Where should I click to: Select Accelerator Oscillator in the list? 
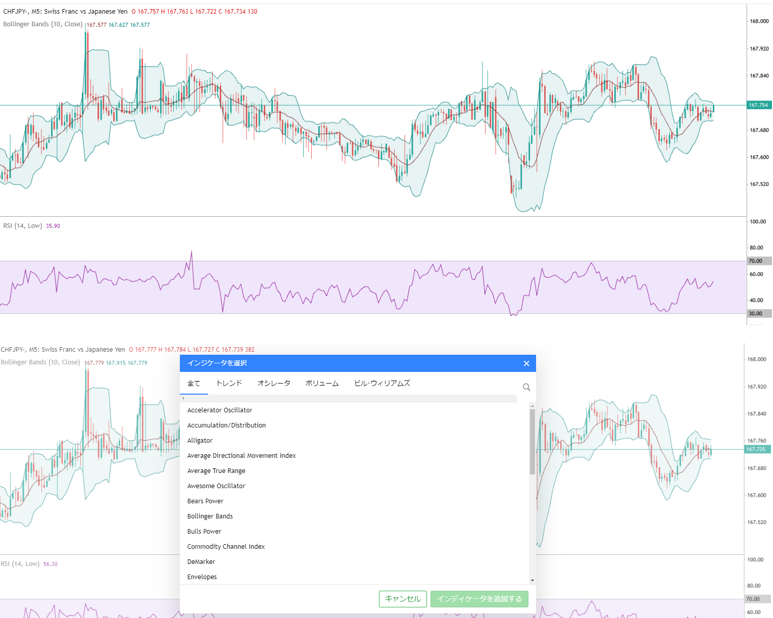tap(354, 410)
